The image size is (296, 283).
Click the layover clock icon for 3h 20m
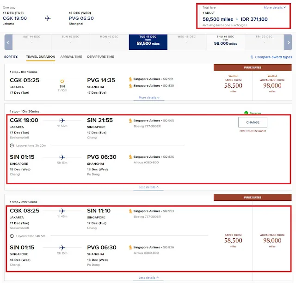tap(12, 145)
